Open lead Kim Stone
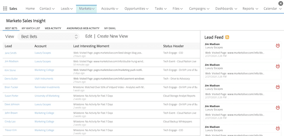 10,70
